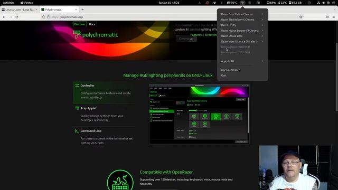Open the Discover page tab
This screenshot has height=190, width=338.
coord(80,24)
